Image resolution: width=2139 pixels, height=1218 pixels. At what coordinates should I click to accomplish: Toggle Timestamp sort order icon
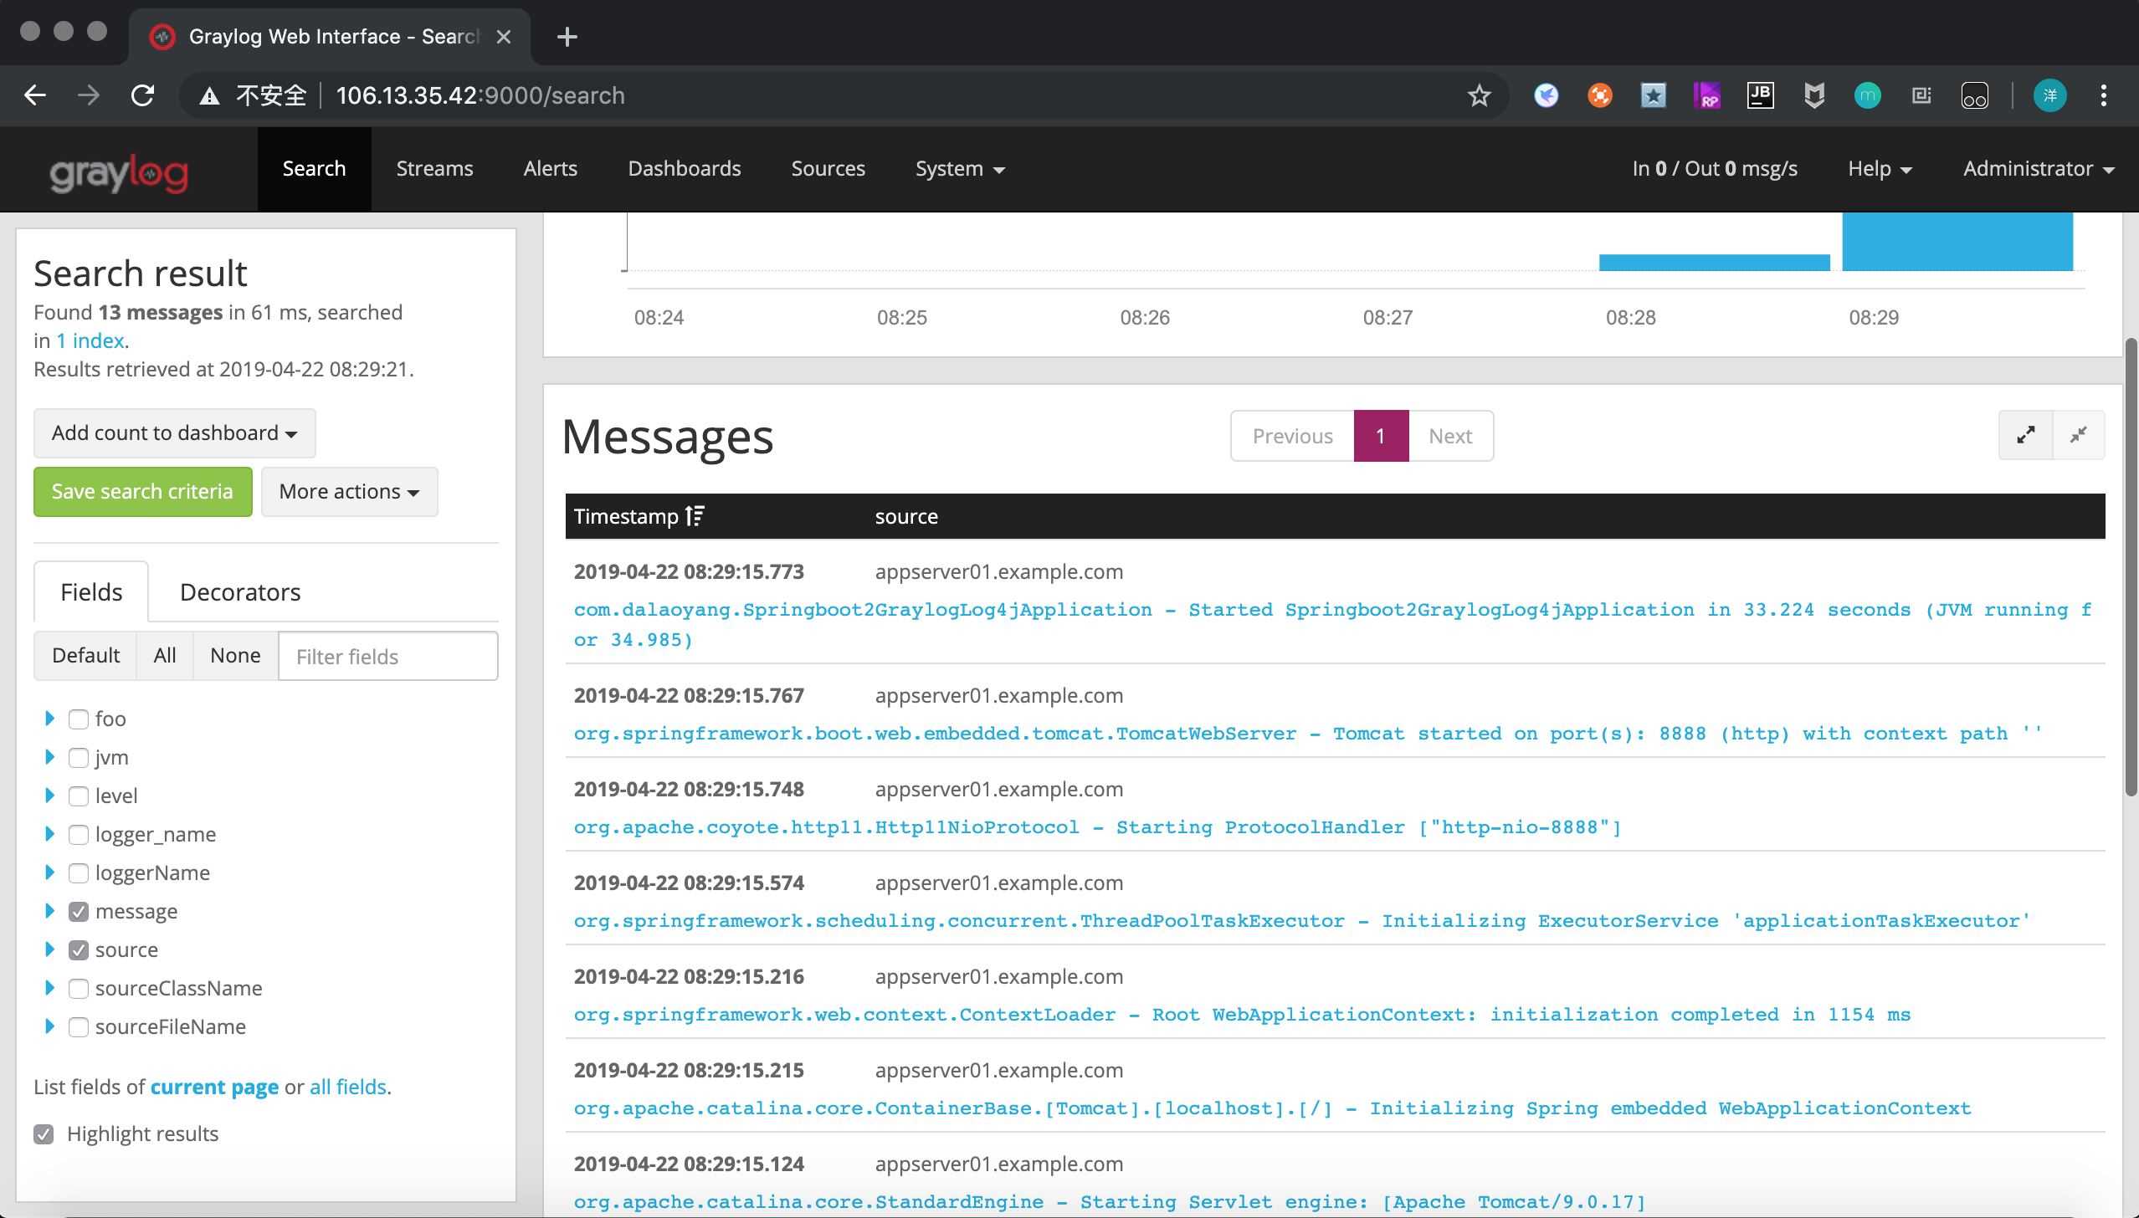pos(695,516)
